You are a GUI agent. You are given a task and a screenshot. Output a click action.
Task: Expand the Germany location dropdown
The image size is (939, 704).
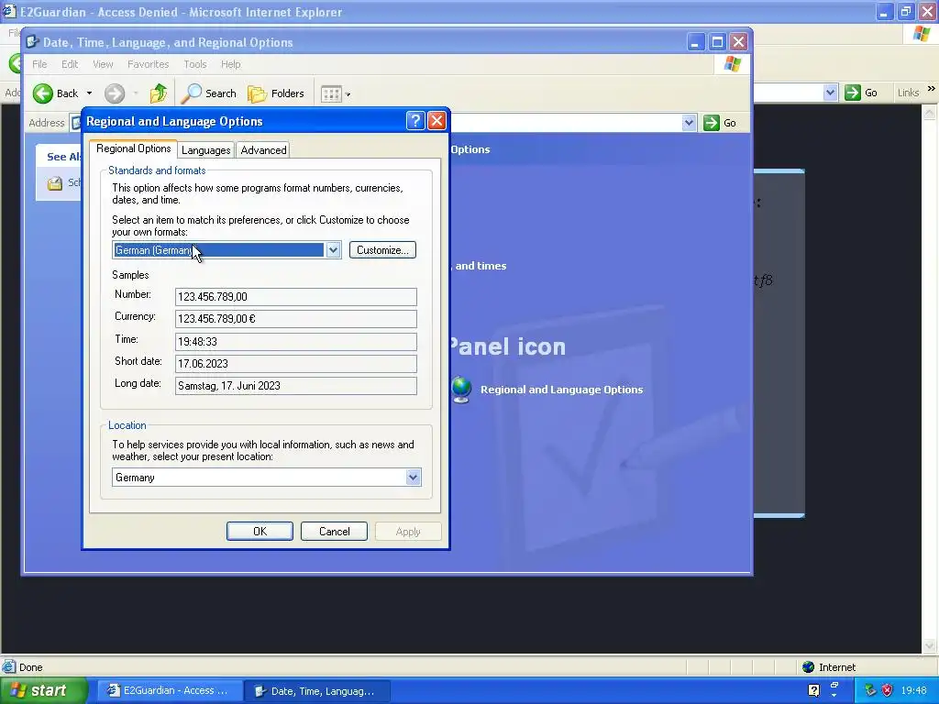pos(413,477)
